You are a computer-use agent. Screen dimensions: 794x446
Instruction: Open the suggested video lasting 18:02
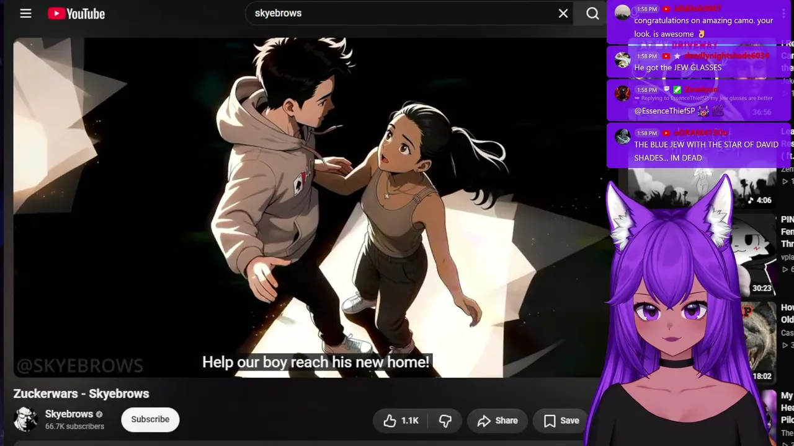tap(757, 343)
